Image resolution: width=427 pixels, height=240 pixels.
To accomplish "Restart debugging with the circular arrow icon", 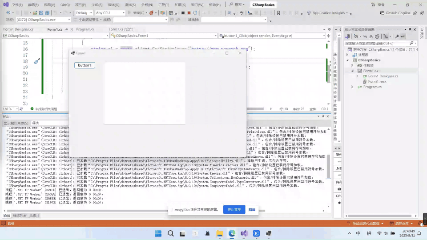I will tap(195, 13).
